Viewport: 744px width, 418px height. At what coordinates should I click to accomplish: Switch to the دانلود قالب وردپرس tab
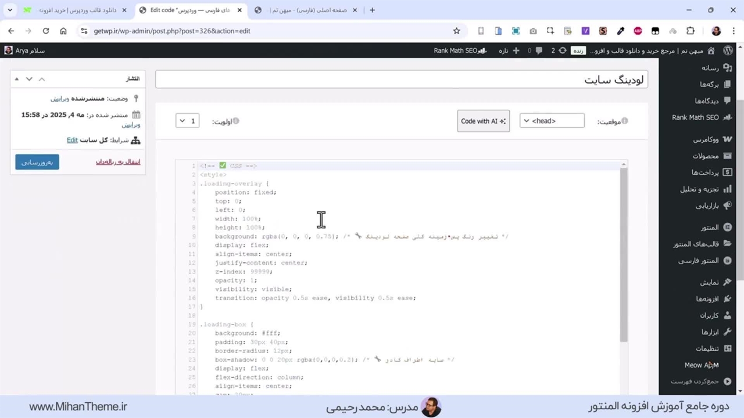[x=77, y=10]
